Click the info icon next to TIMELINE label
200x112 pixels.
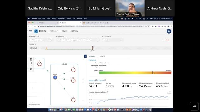[x=35, y=45]
